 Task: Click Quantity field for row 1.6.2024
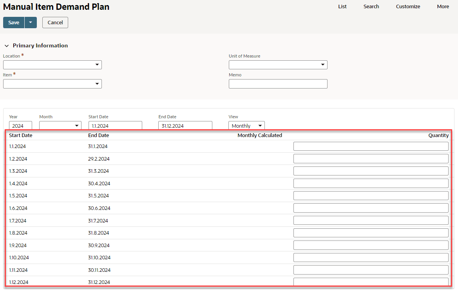click(371, 208)
